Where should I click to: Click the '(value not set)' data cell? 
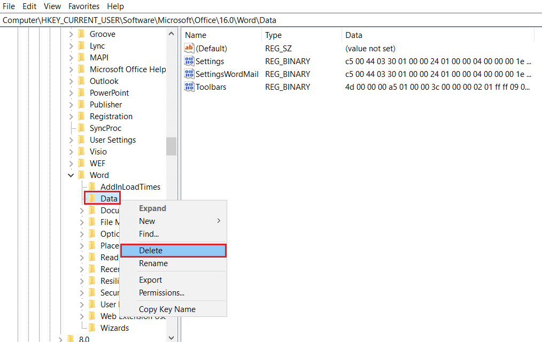coord(370,49)
